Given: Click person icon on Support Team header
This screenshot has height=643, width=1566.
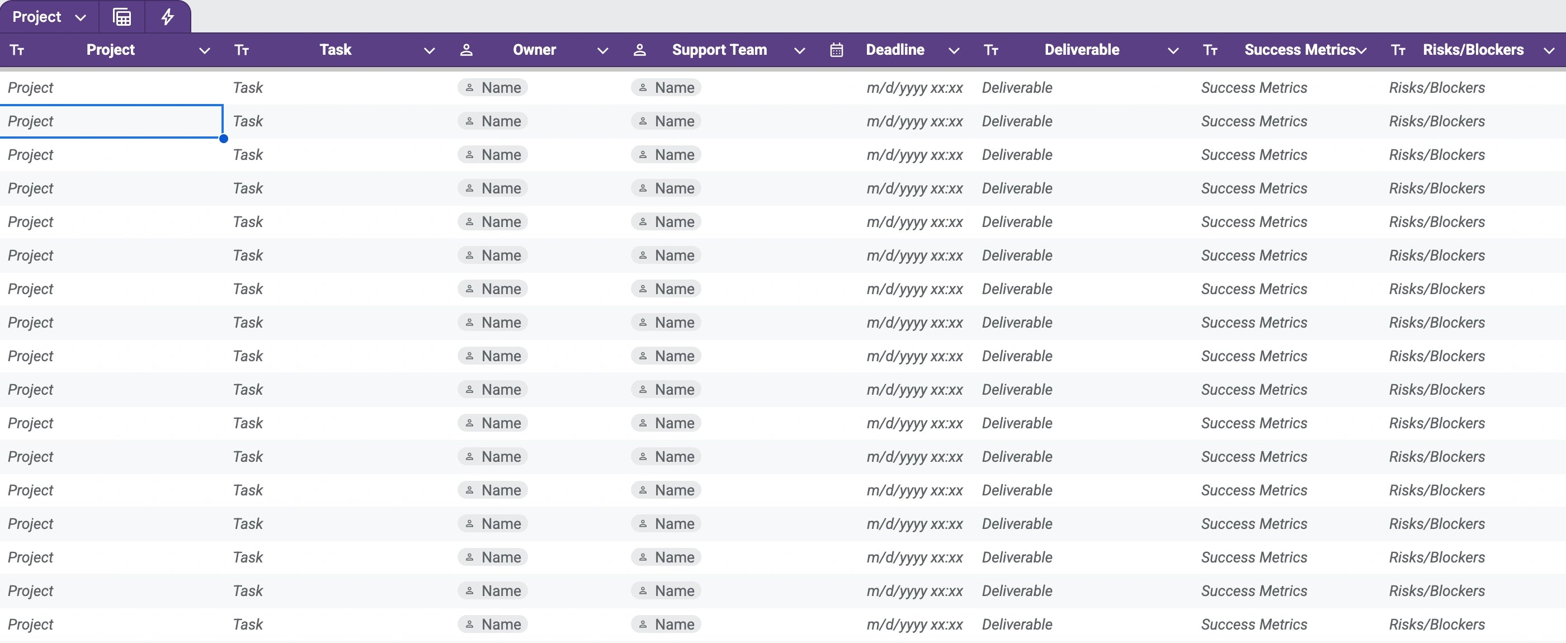Looking at the screenshot, I should click(639, 50).
